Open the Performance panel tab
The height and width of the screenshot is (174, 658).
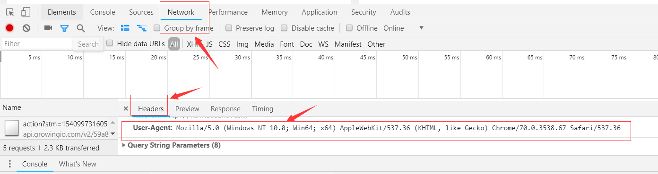tap(228, 12)
